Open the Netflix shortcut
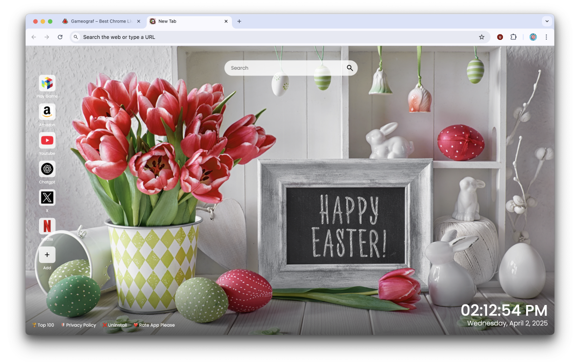 click(47, 226)
